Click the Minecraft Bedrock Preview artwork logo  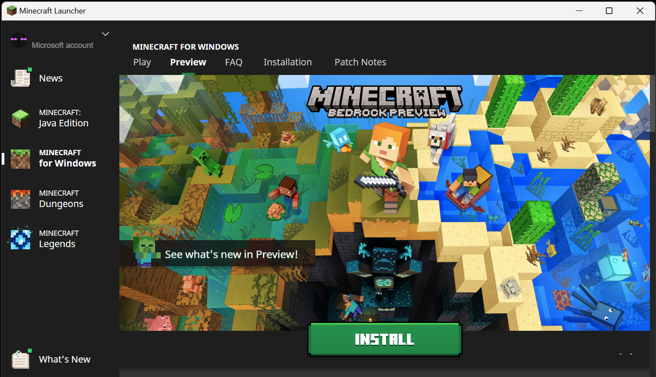tap(385, 102)
